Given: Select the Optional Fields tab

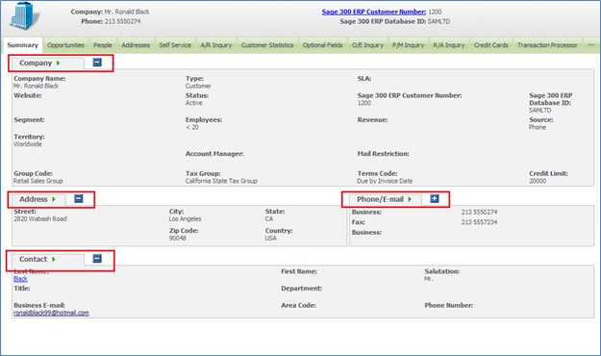Looking at the screenshot, I should point(323,45).
